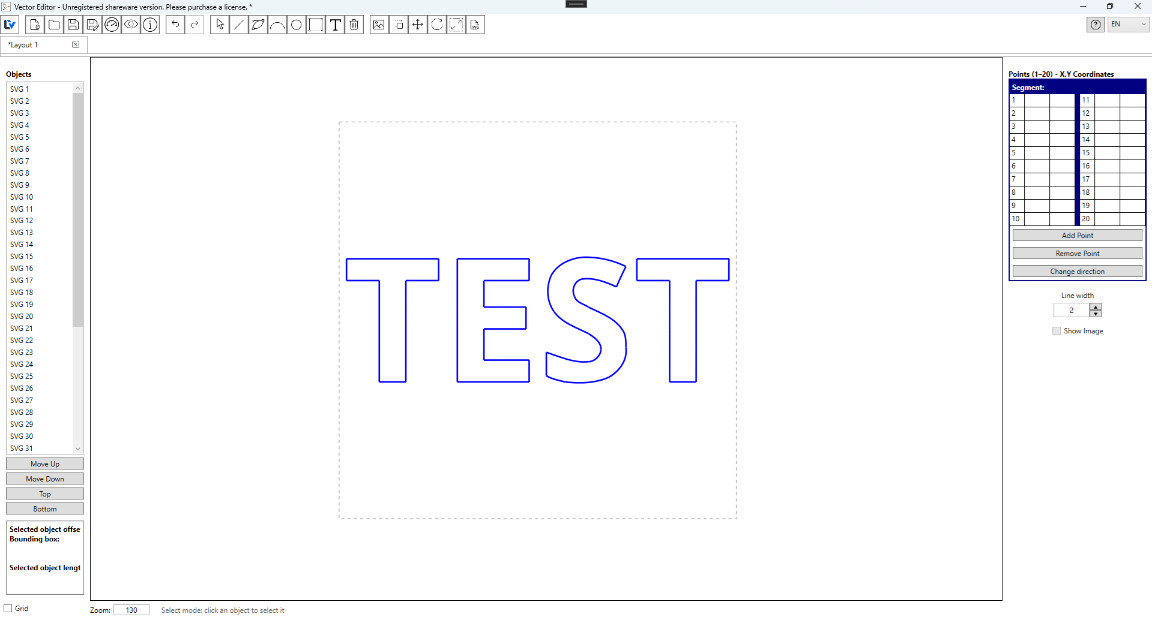Select the Bezier curve tool

pyautogui.click(x=258, y=25)
